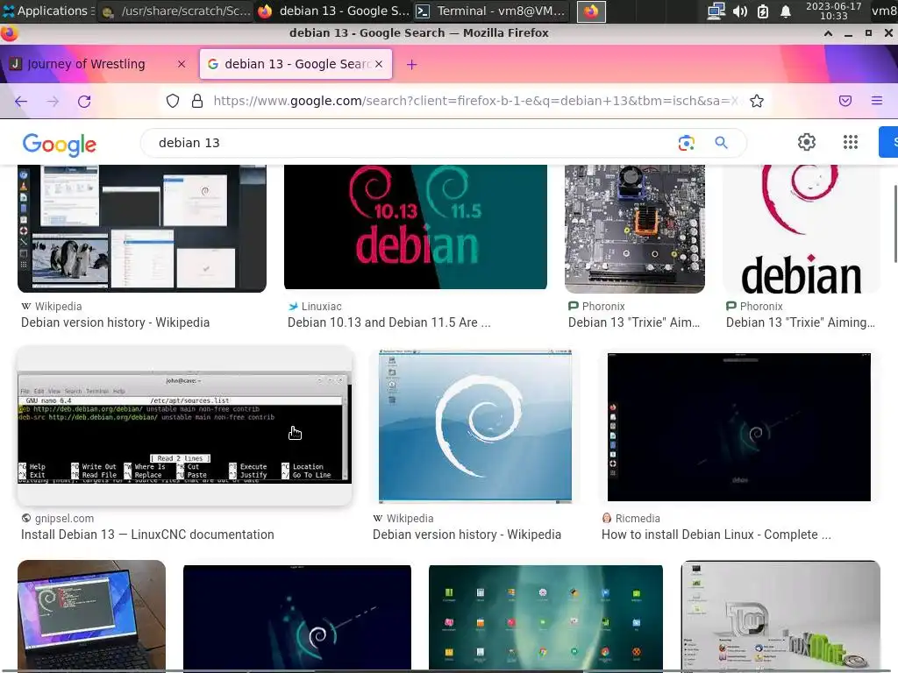Click the Ricmedia source label

coord(638,519)
